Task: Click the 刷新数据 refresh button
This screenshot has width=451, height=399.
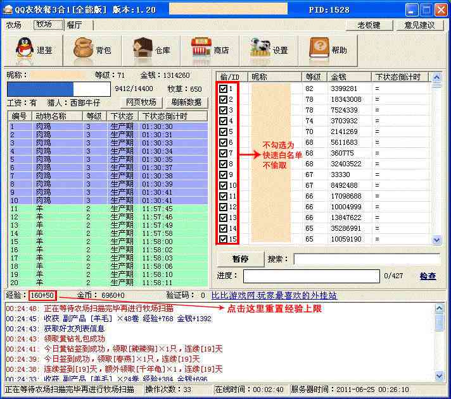Action: point(186,102)
